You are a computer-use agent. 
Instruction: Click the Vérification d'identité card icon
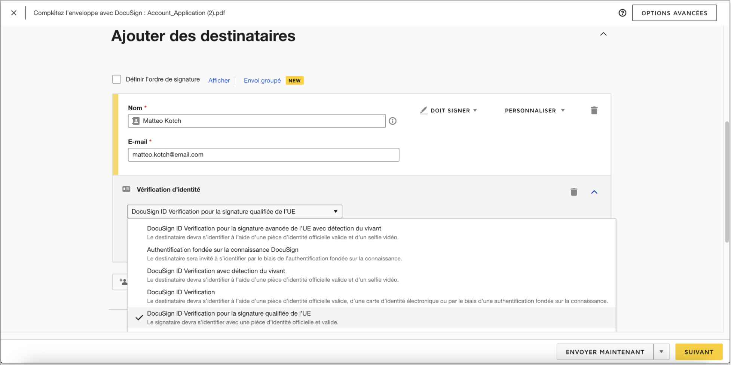[x=126, y=189]
